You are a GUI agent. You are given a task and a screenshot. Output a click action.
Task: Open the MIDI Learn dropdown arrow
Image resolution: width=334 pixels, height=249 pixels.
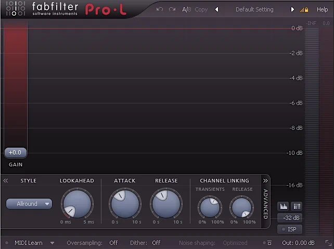coord(52,243)
